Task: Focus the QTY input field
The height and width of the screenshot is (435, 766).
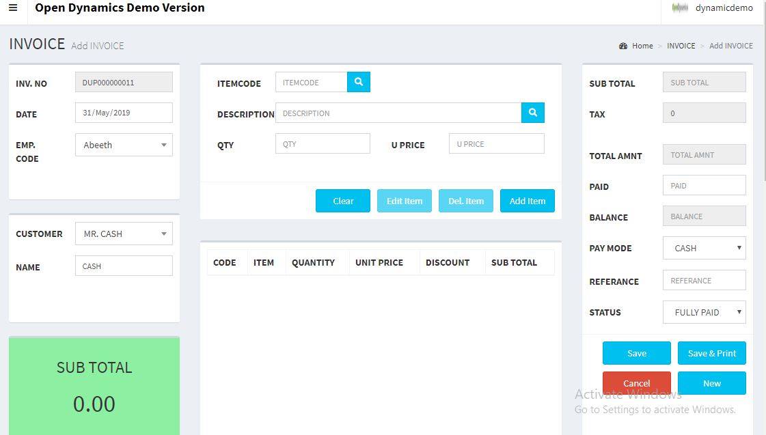Action: (x=323, y=143)
